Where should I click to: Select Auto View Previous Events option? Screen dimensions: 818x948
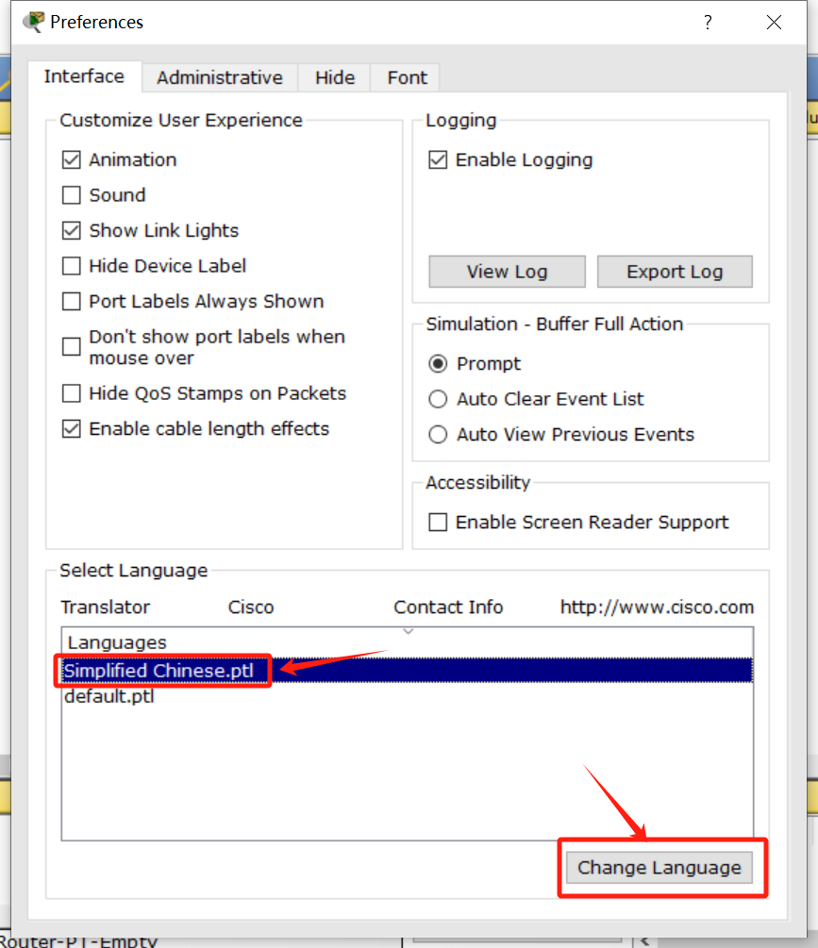point(438,435)
